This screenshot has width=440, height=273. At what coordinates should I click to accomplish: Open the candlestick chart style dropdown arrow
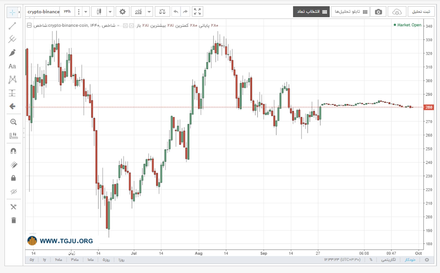(110, 12)
